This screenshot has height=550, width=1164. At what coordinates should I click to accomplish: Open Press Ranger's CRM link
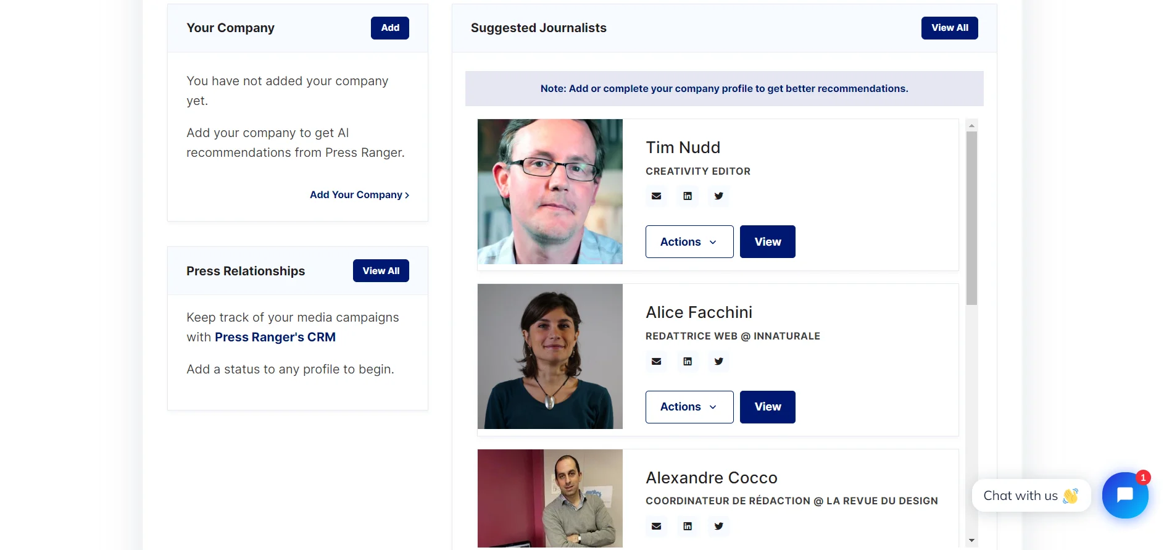[275, 337]
